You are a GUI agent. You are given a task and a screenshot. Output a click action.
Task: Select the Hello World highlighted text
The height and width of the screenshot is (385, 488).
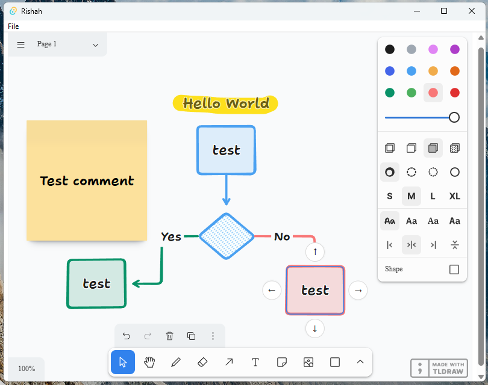[x=226, y=104]
